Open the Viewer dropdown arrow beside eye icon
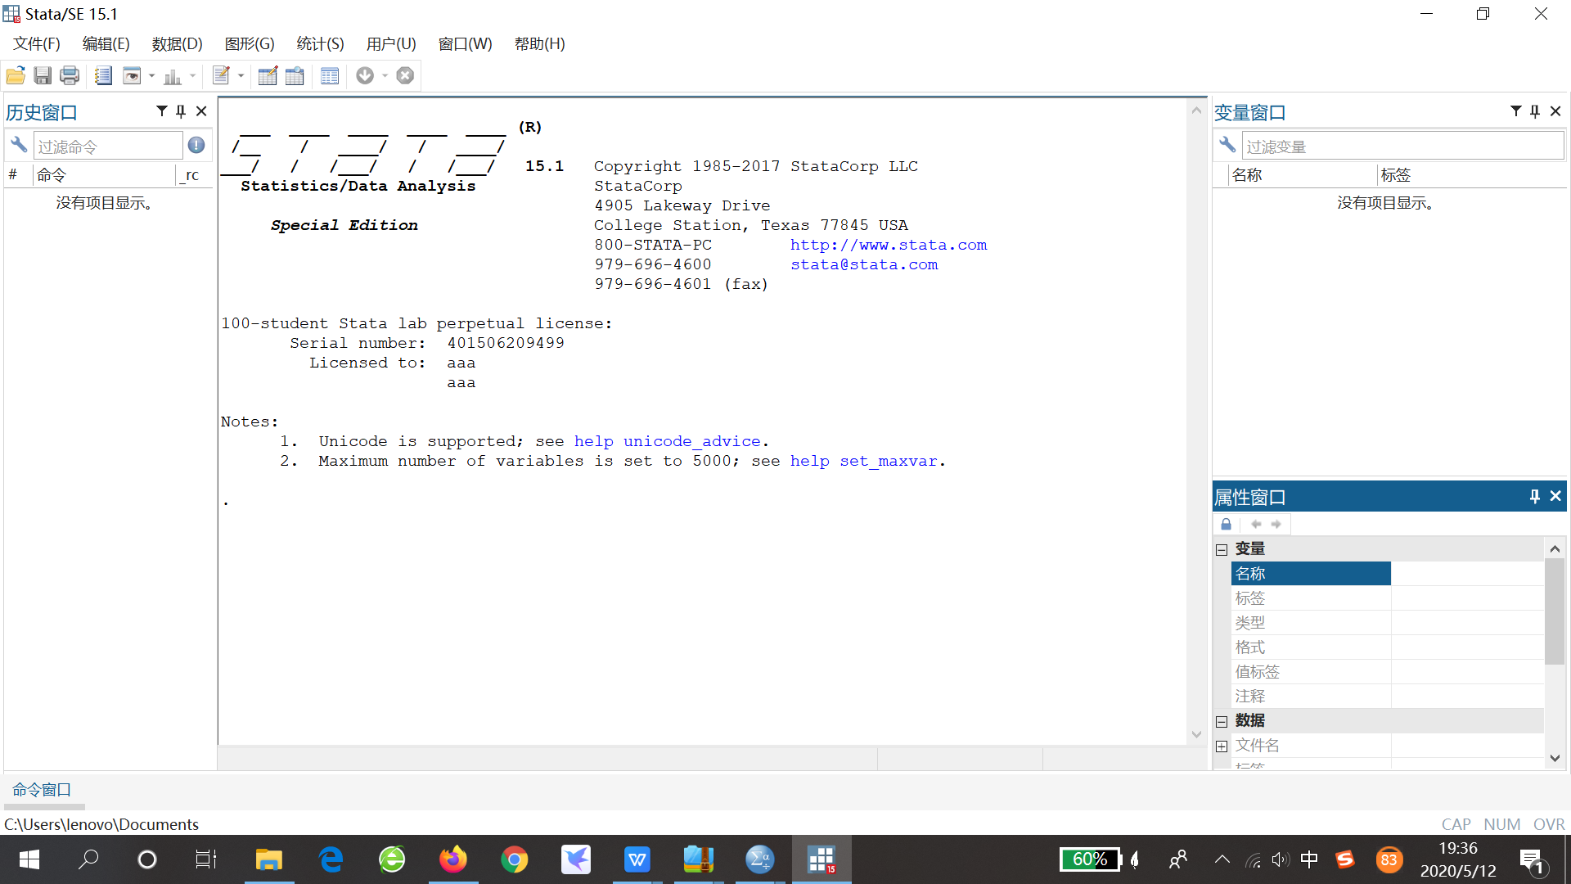The width and height of the screenshot is (1571, 884). coord(152,76)
